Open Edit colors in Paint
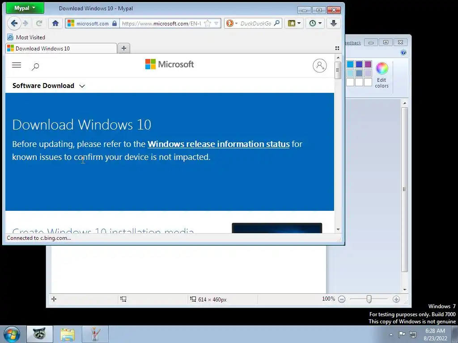 click(382, 75)
